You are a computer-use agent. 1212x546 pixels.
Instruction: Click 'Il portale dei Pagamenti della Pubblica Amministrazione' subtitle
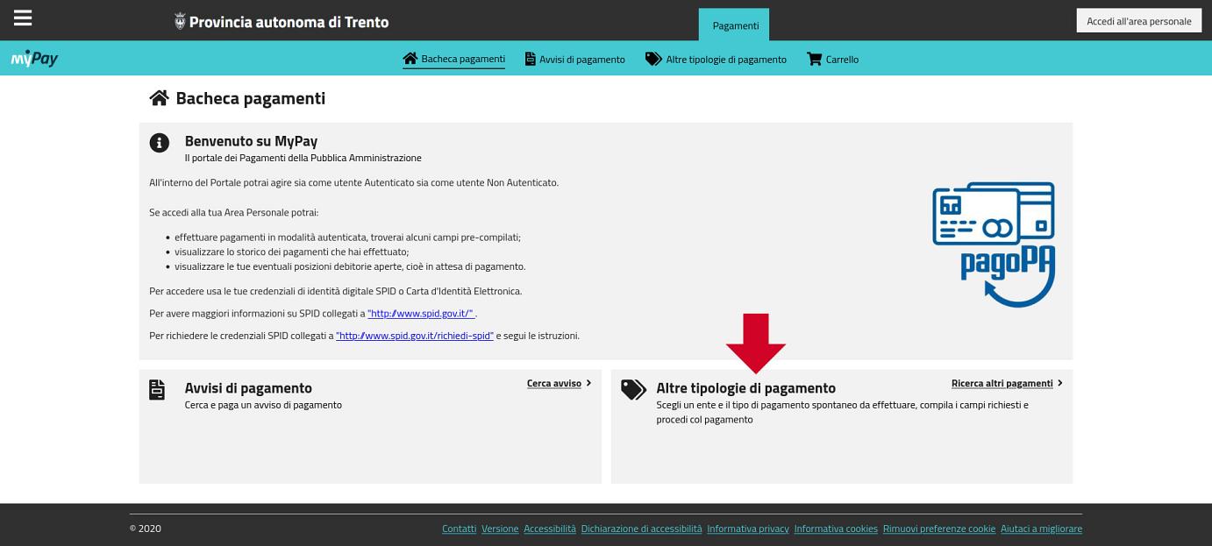[x=303, y=158]
